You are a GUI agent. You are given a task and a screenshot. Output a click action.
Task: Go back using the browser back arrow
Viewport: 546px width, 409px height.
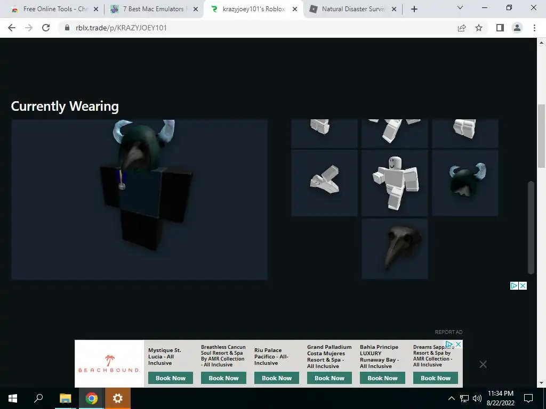click(12, 28)
